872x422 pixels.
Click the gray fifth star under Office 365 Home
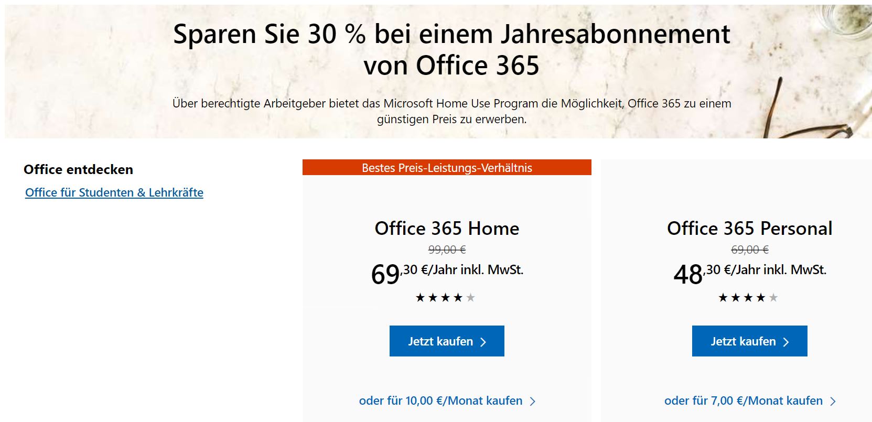(x=471, y=298)
